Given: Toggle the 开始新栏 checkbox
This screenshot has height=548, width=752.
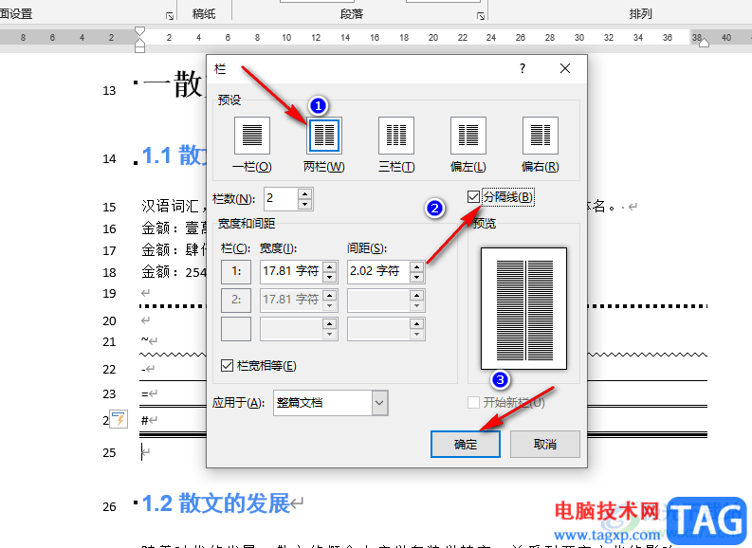Looking at the screenshot, I should click(473, 402).
